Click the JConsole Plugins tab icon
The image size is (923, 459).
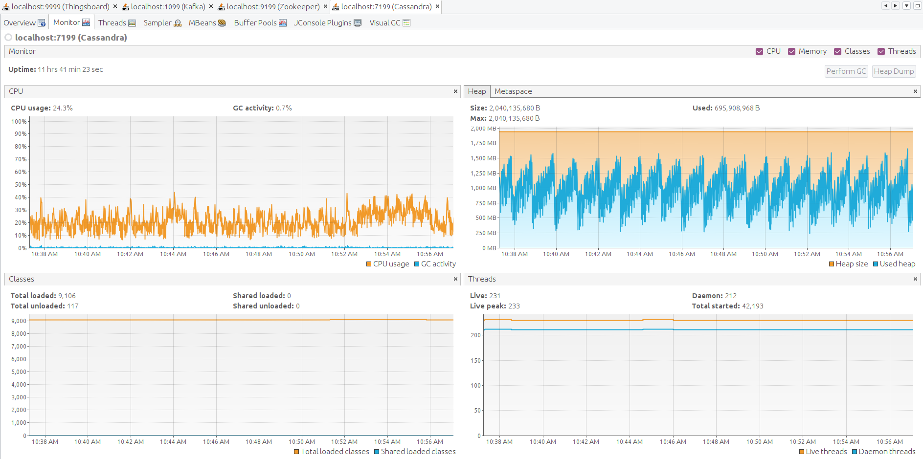[358, 23]
